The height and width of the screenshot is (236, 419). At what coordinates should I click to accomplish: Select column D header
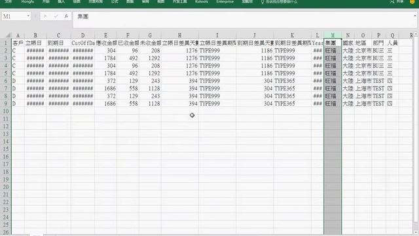(83, 35)
